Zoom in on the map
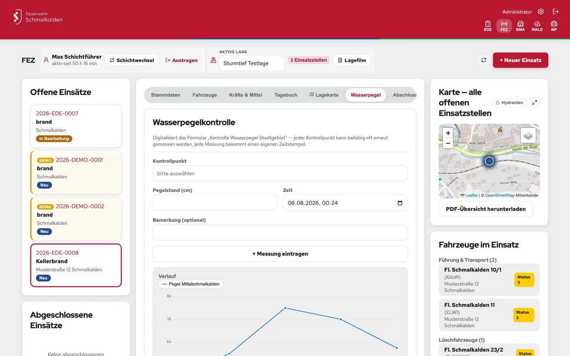Viewport: 570px width, 356px height. (448, 133)
